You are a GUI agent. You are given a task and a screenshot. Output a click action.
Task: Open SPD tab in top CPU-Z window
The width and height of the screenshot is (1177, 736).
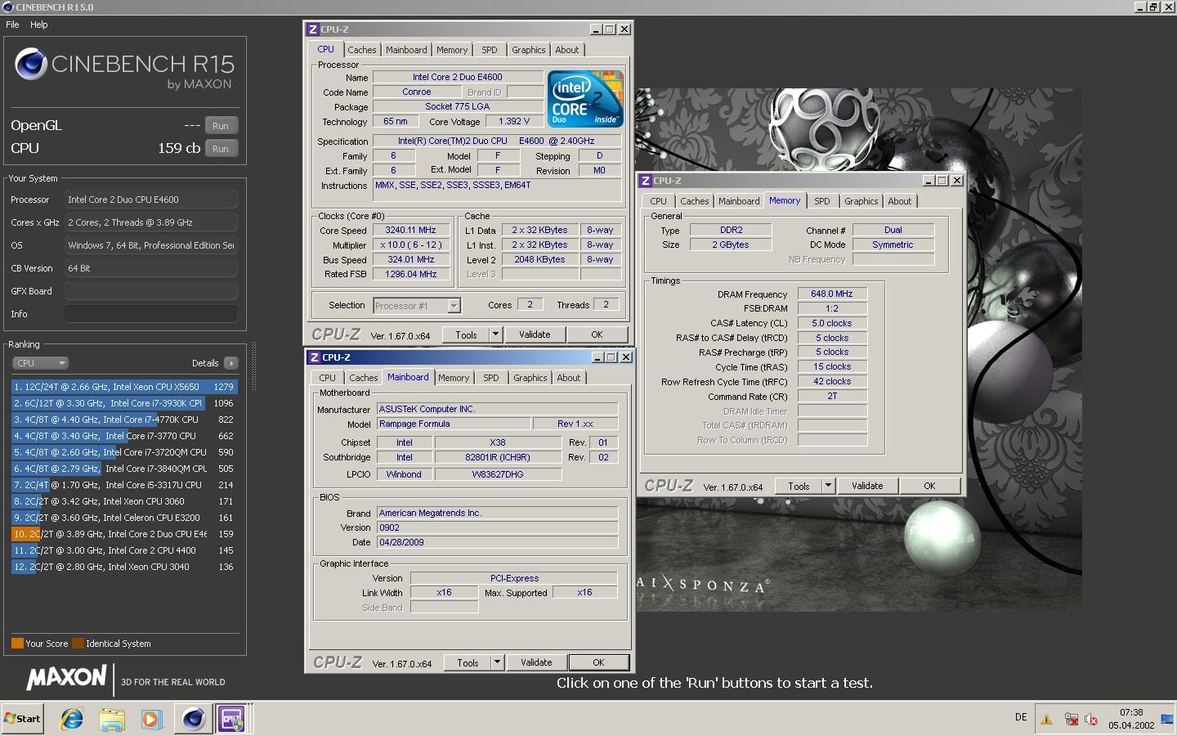[490, 50]
